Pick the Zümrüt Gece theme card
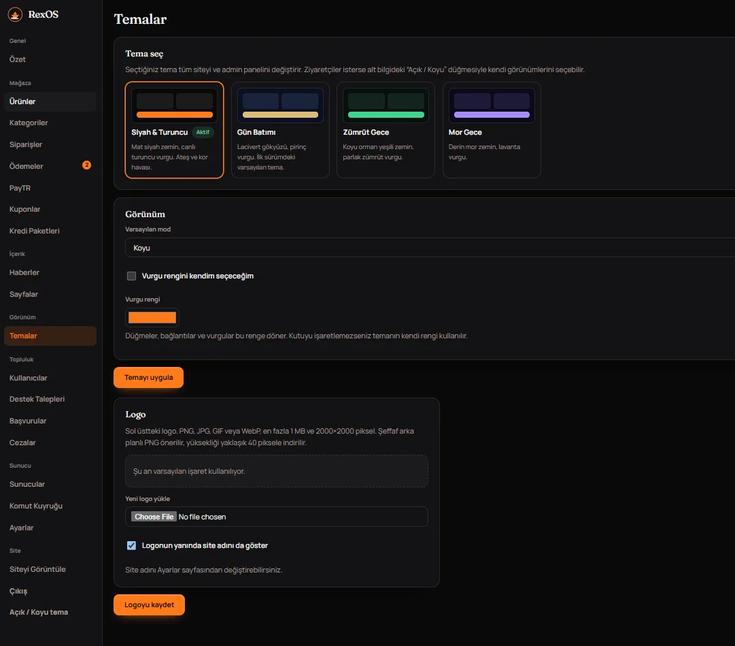 pos(386,130)
